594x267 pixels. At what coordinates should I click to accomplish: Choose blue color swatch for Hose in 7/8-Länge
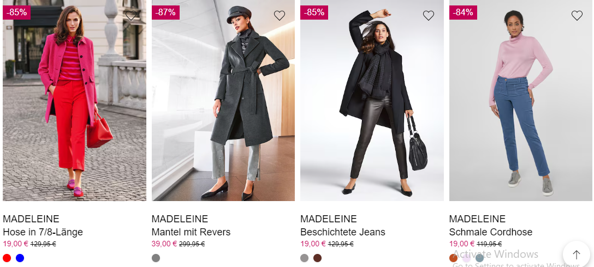click(20, 258)
